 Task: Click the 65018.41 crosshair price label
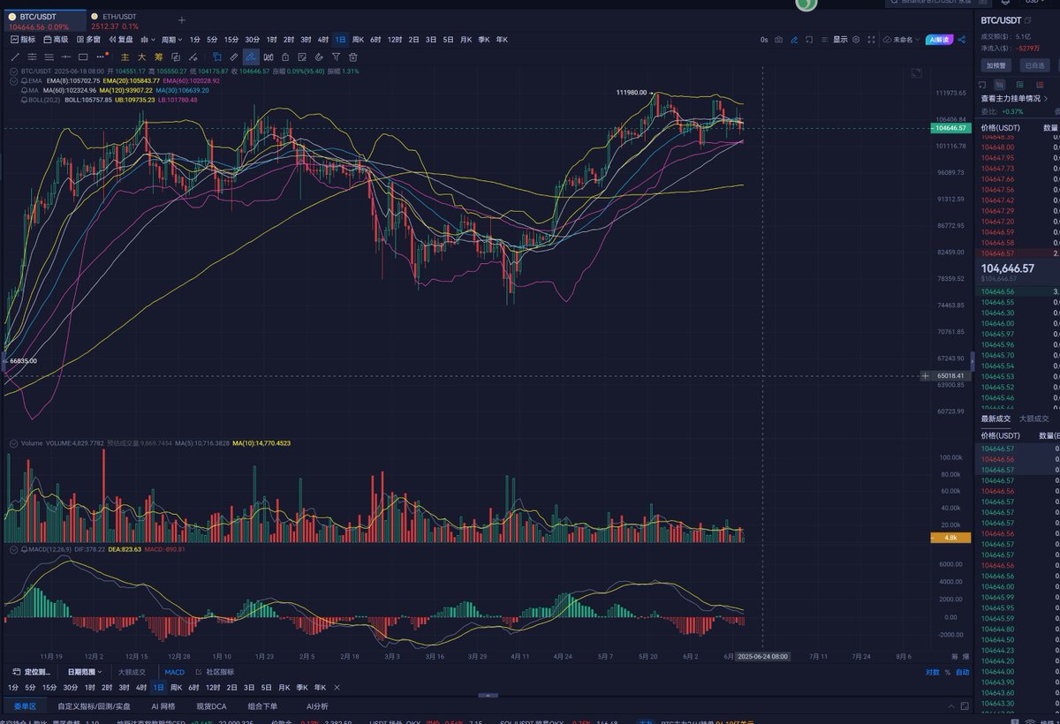tap(951, 375)
